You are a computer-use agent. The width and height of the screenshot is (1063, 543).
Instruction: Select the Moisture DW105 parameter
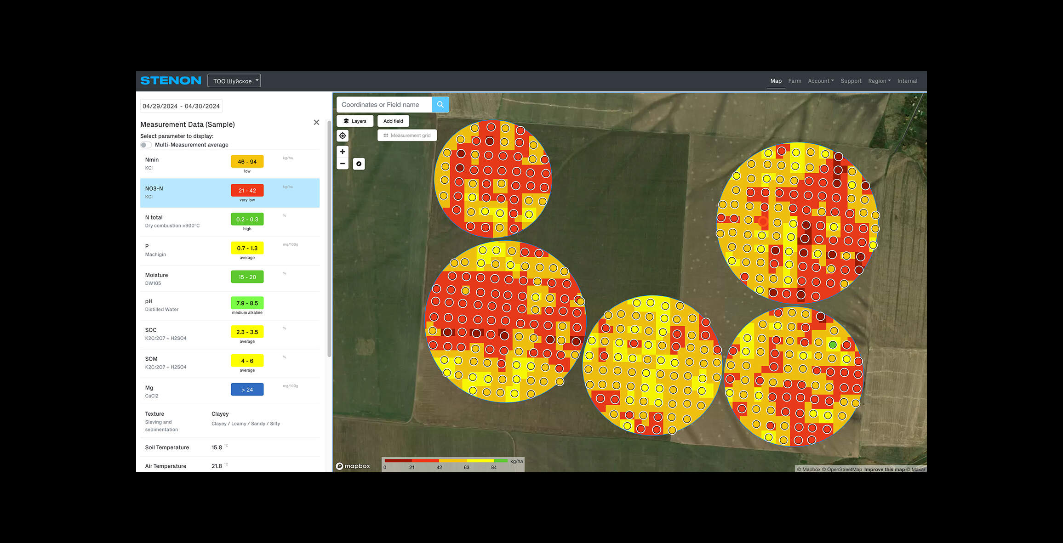tap(230, 278)
